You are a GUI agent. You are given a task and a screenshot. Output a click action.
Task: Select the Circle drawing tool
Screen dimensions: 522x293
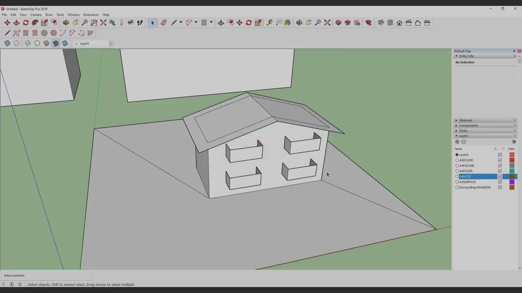click(44, 33)
